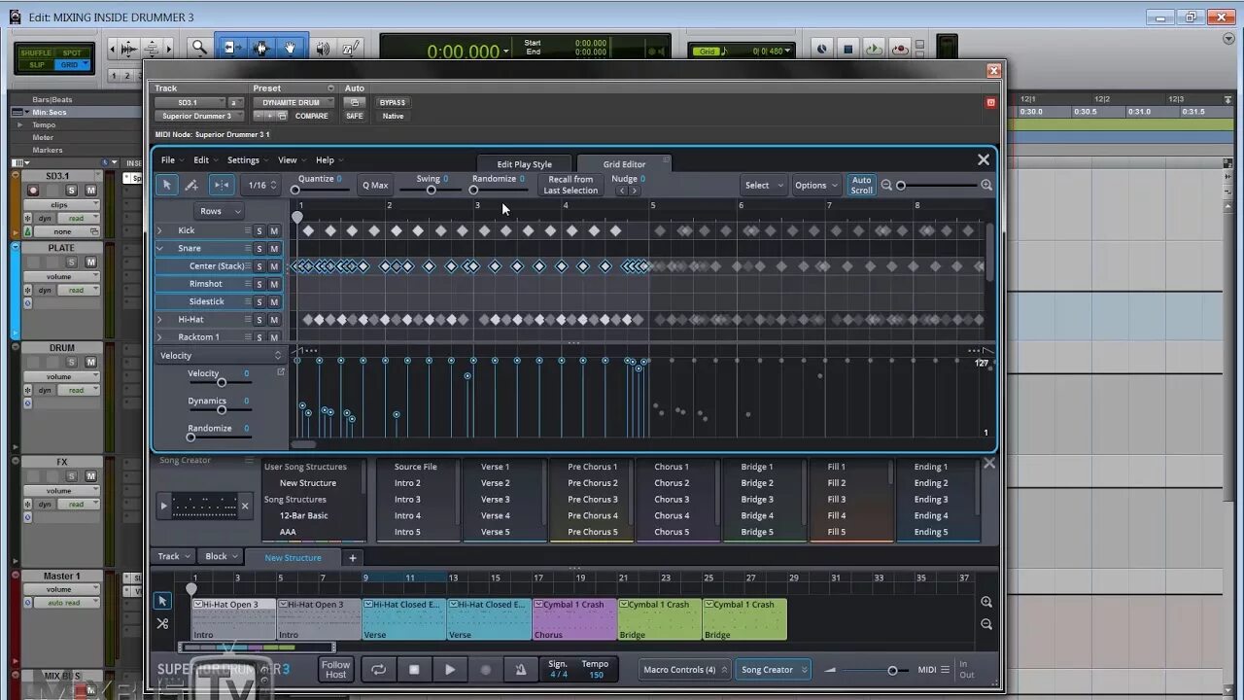This screenshot has width=1244, height=700.
Task: Expand the Kick row
Action: coord(159,230)
